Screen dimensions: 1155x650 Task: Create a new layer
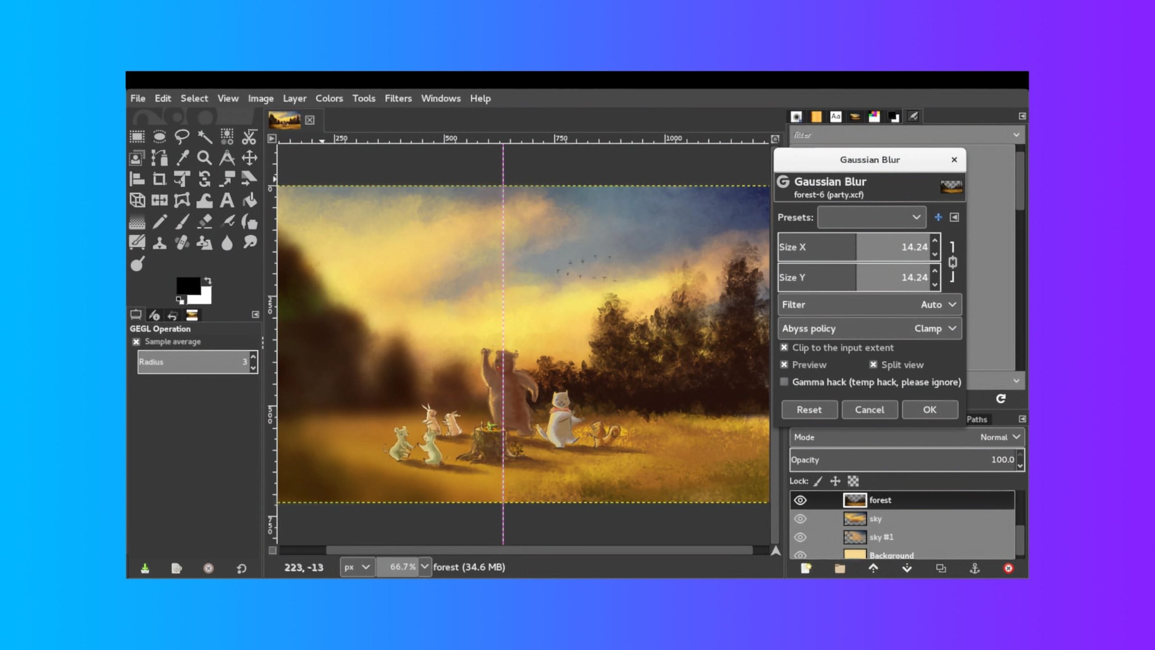tap(806, 568)
